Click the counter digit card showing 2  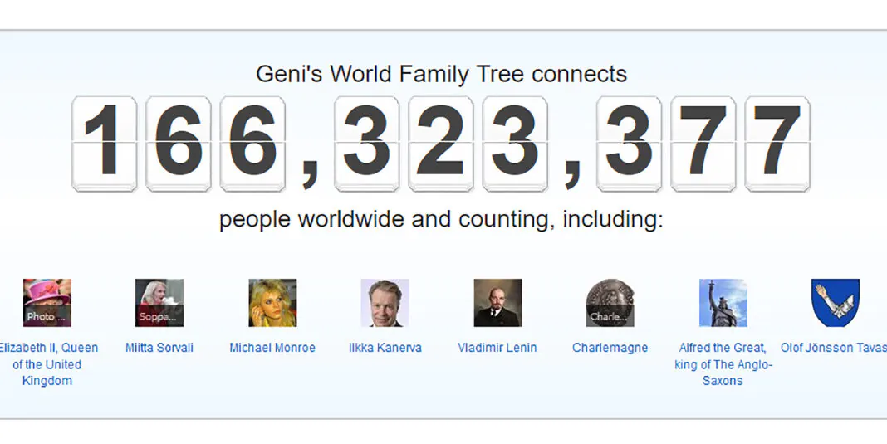click(x=441, y=144)
